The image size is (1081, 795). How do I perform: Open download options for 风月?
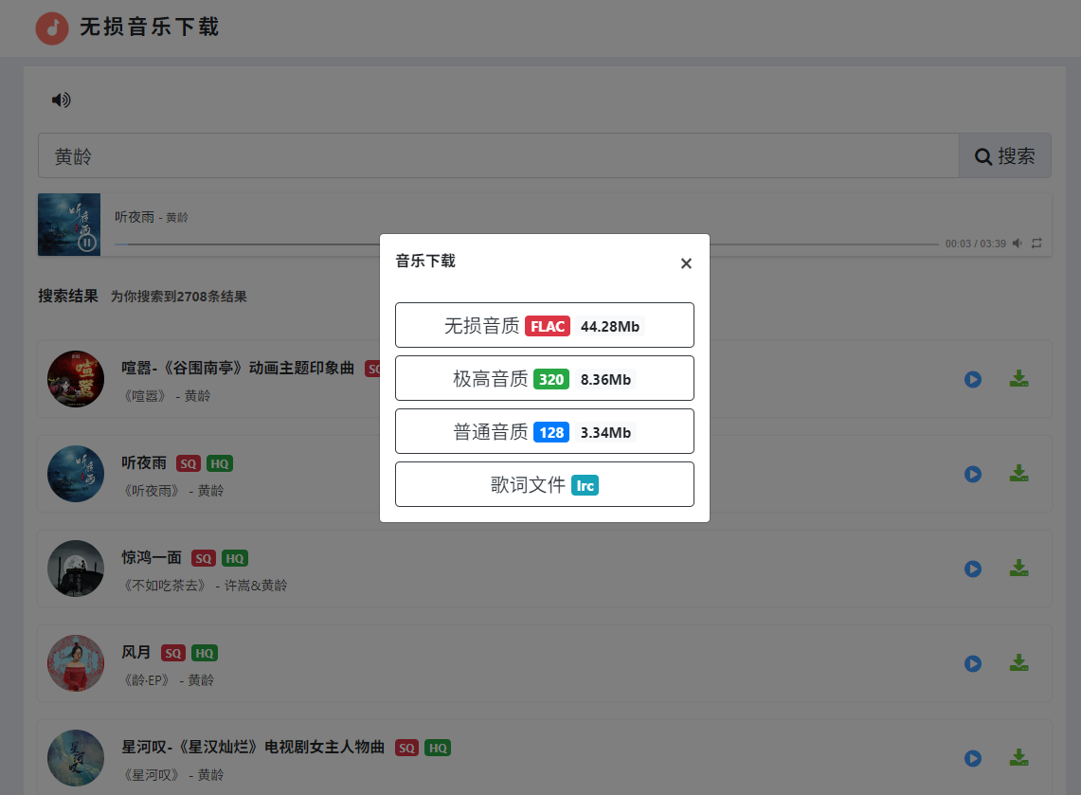coord(1018,663)
